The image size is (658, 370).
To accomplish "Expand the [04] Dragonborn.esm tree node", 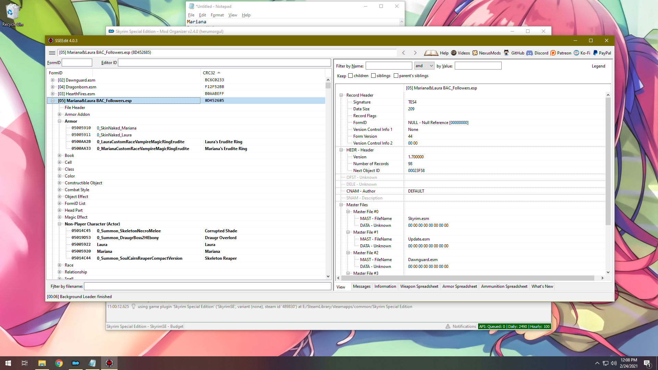I will [x=52, y=87].
